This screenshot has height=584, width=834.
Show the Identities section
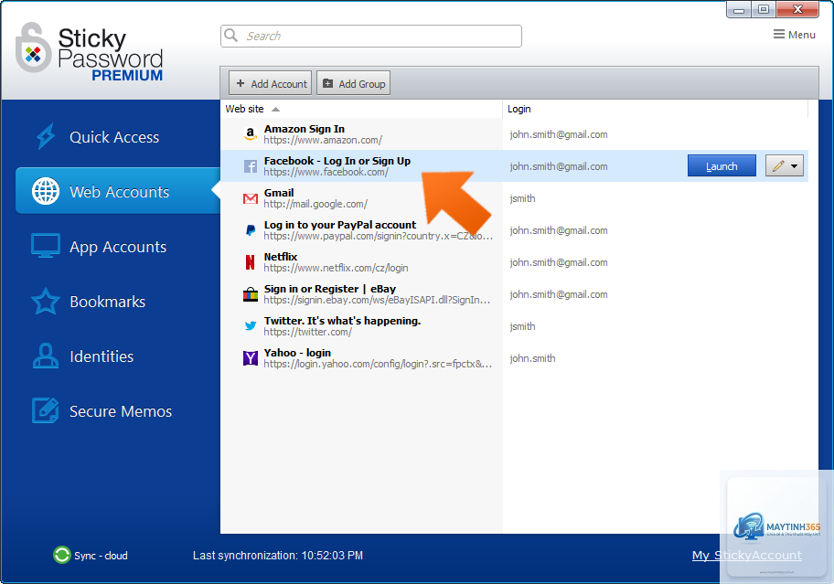102,356
